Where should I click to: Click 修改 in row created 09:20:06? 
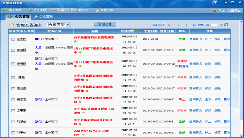click(217, 50)
